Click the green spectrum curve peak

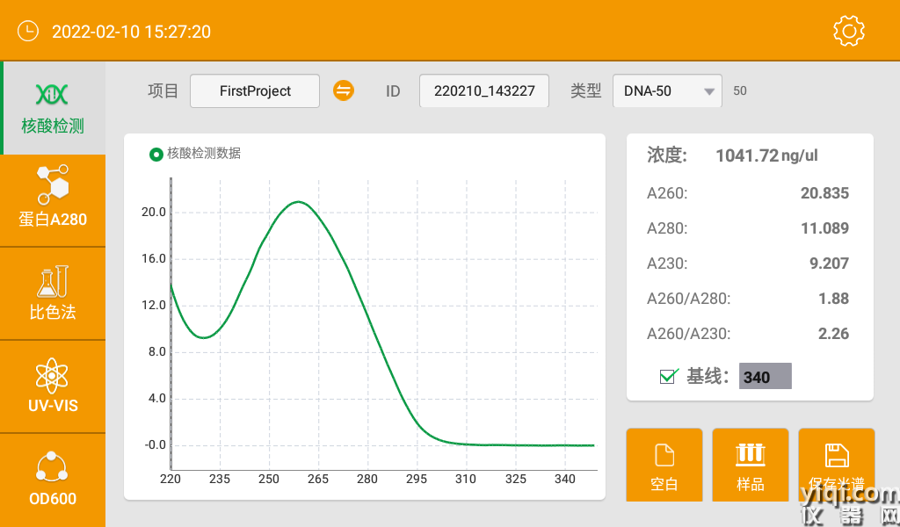pyautogui.click(x=299, y=202)
